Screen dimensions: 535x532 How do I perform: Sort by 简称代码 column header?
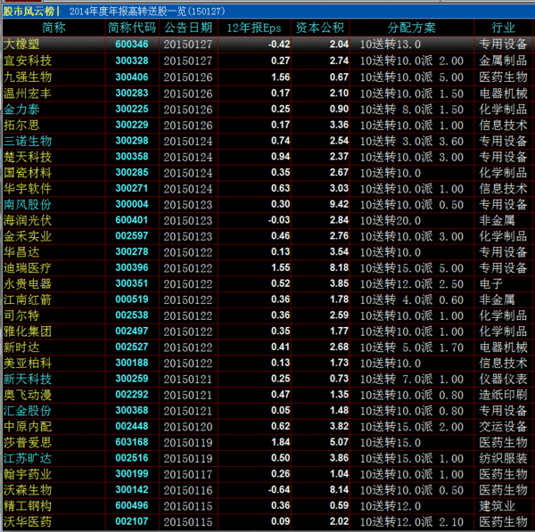tap(132, 28)
